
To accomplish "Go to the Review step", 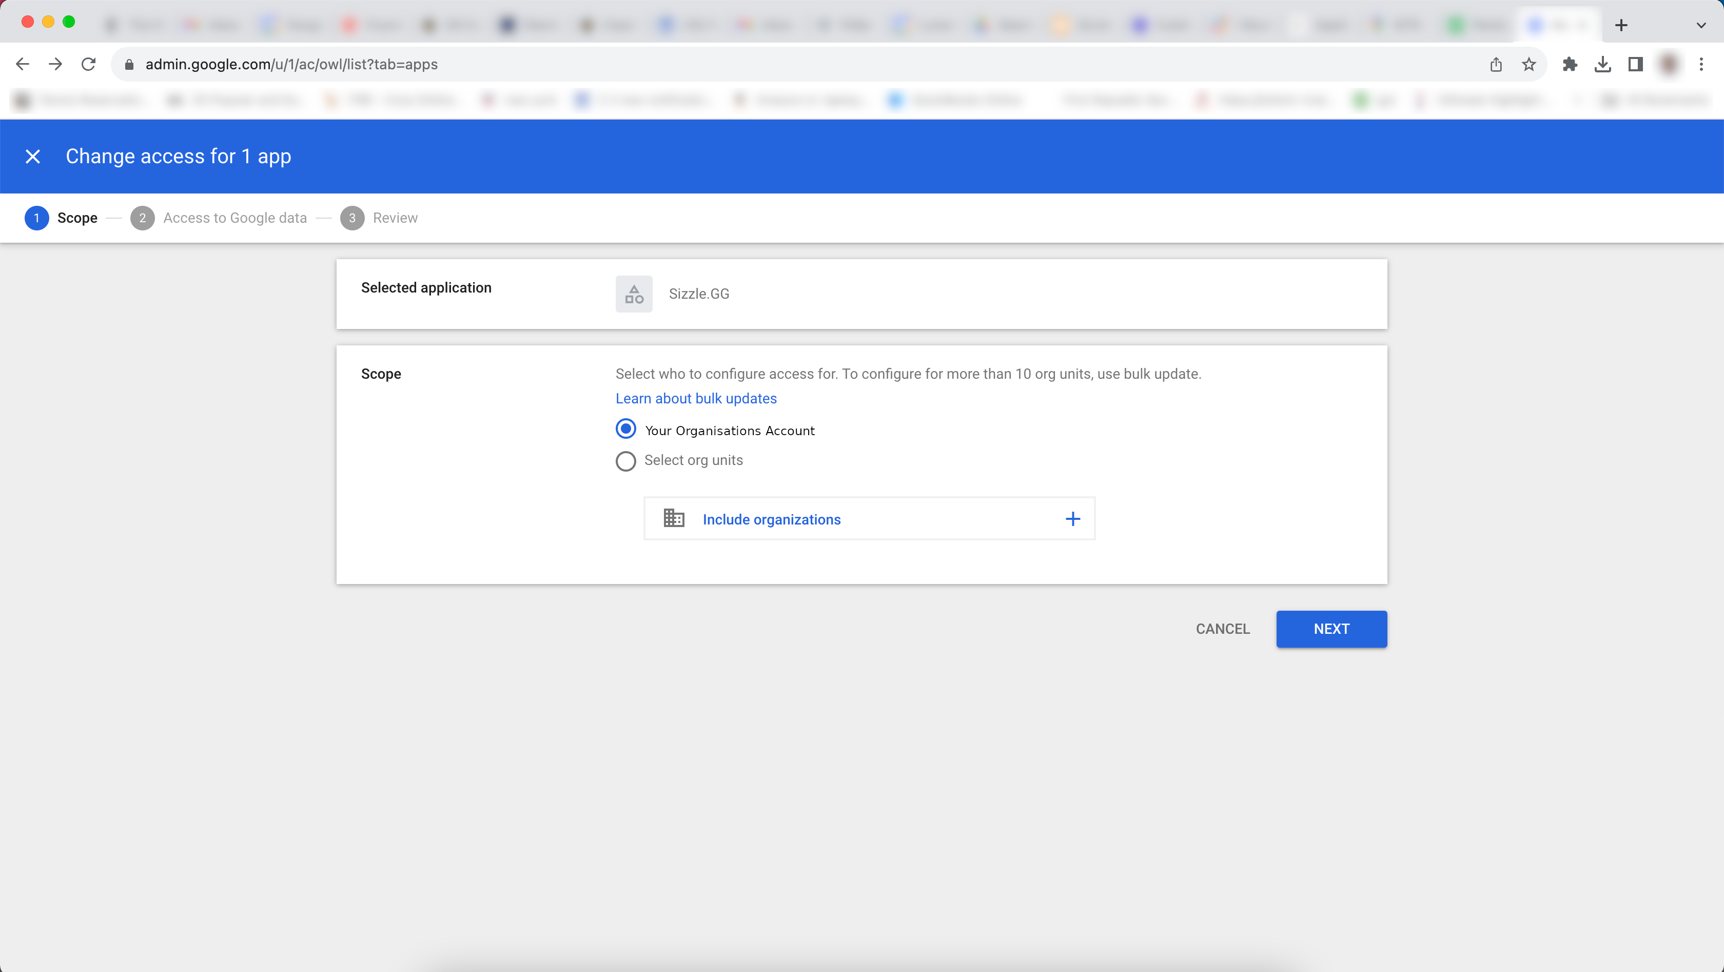I will click(x=395, y=218).
